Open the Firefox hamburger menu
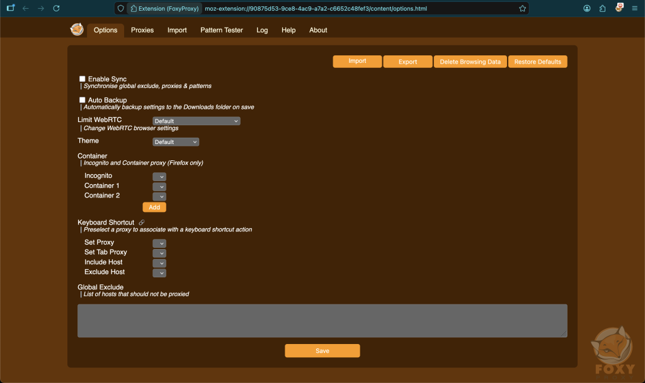This screenshot has width=645, height=383. [x=634, y=9]
